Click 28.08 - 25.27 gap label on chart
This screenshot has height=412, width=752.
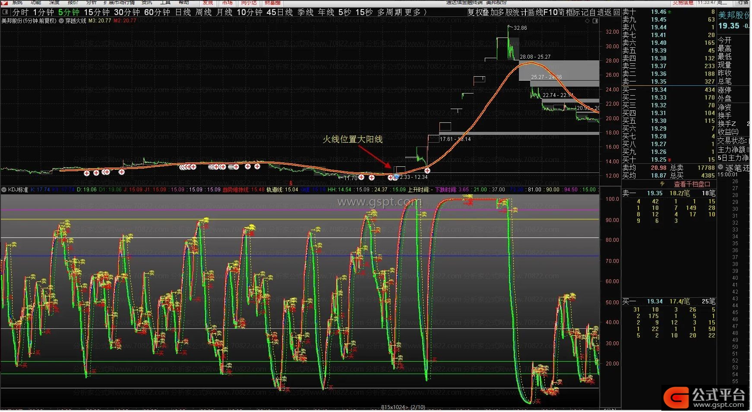(x=535, y=57)
